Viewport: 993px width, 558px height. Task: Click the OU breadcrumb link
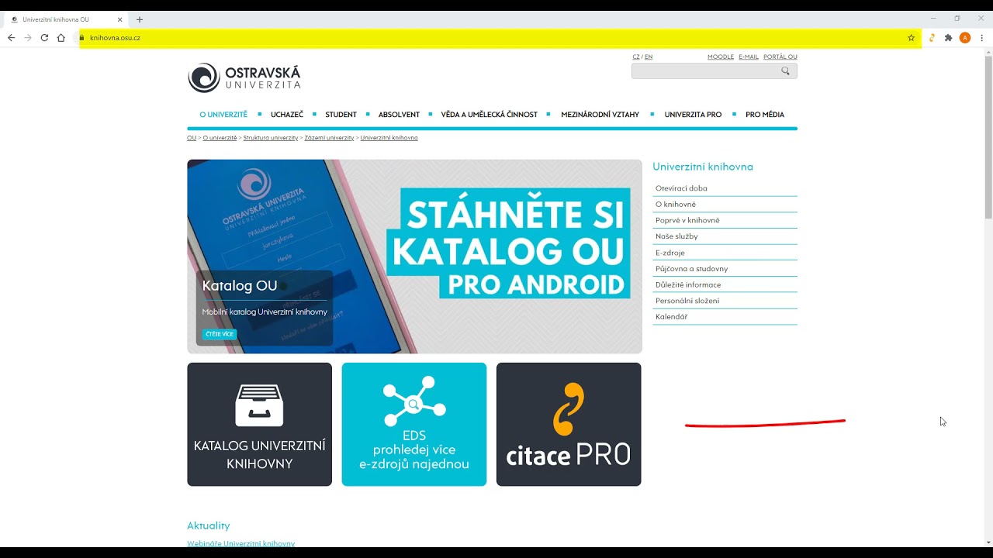click(192, 138)
